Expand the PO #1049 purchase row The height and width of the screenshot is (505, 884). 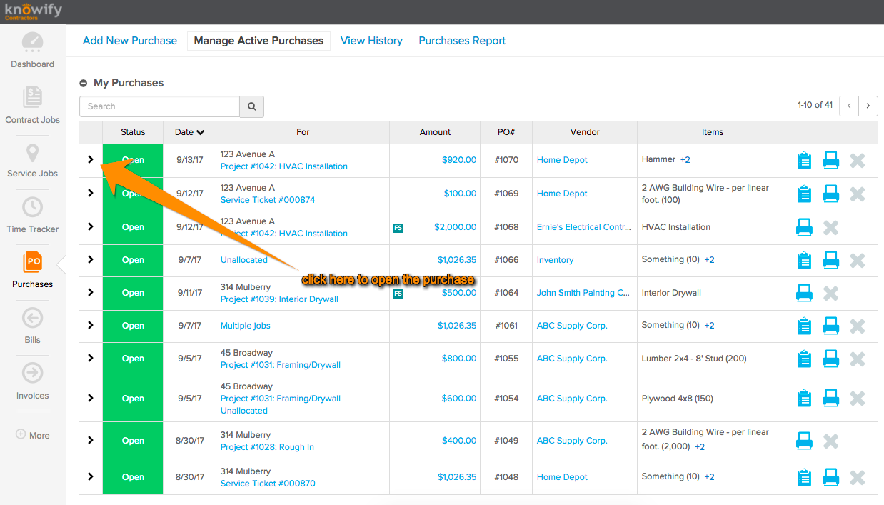click(91, 441)
